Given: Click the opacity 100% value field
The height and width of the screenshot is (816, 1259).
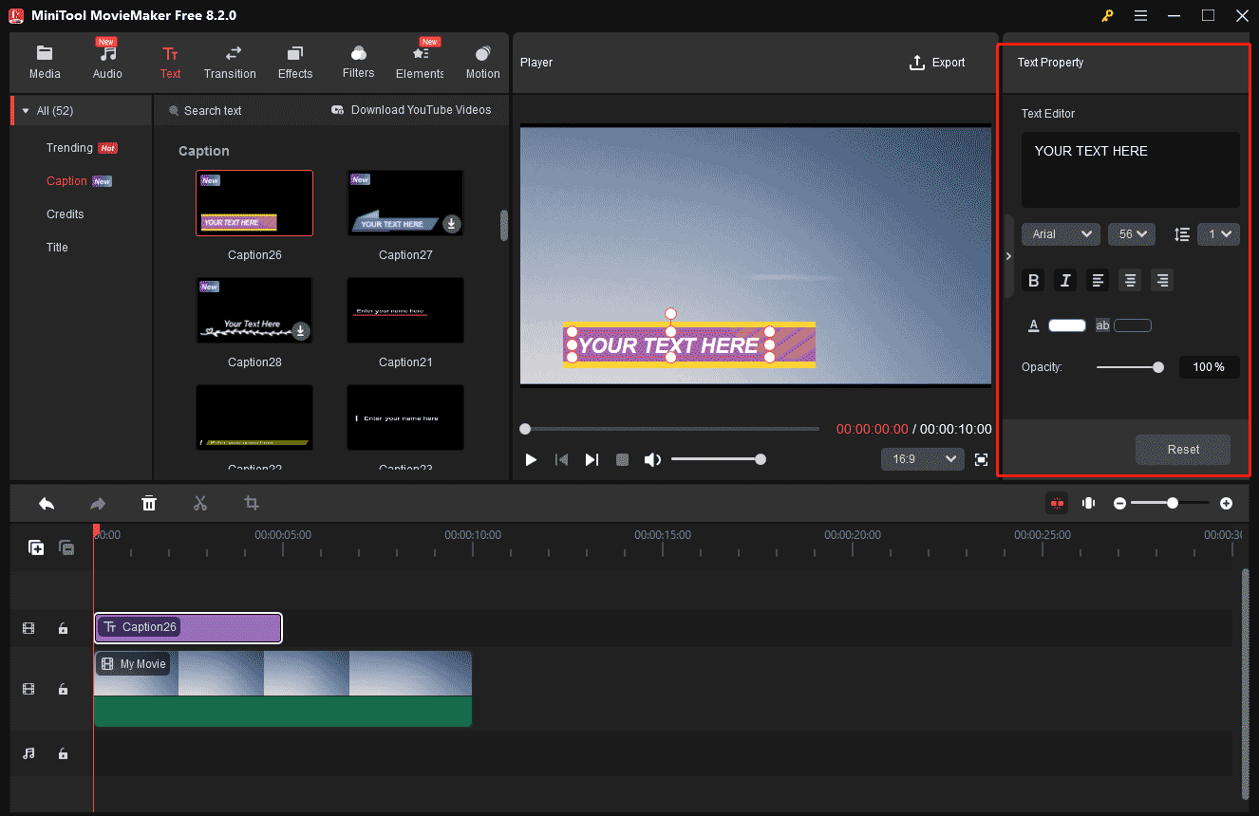Looking at the screenshot, I should point(1210,367).
